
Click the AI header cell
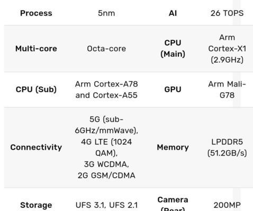tap(173, 13)
